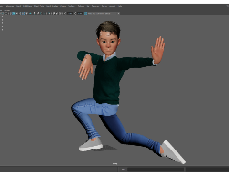229x172 pixels.
Task: Enable wireframe shading in viewport toolbar
Action: click(x=10, y=13)
